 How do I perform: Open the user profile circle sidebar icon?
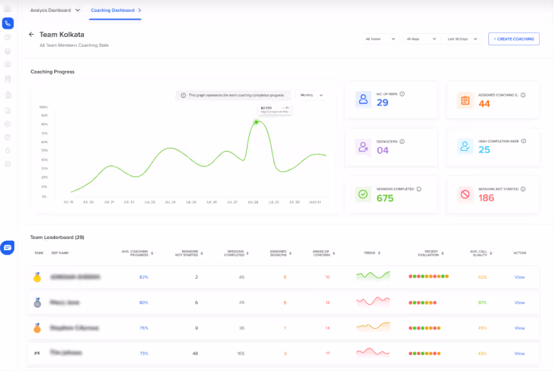(x=8, y=64)
